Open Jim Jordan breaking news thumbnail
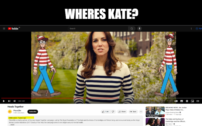 [155, 112]
